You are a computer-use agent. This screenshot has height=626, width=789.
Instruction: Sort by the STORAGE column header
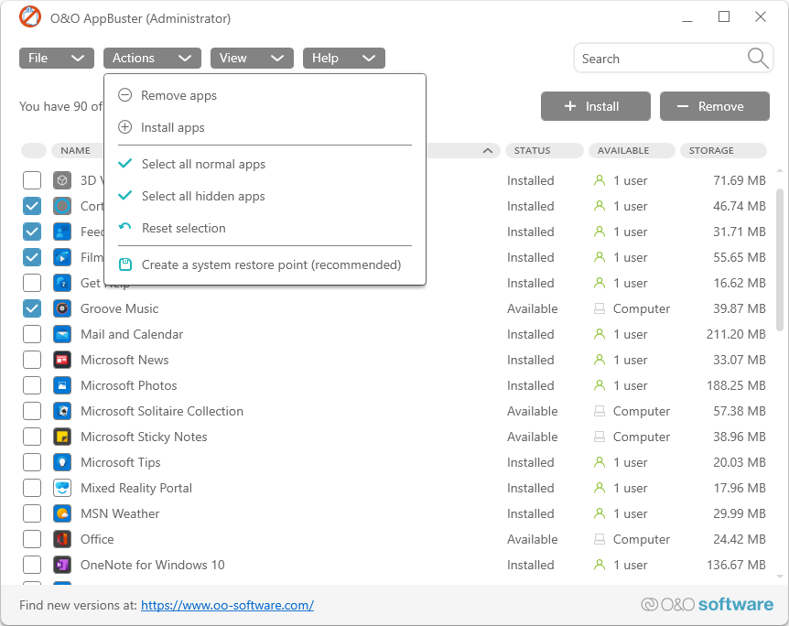[723, 150]
